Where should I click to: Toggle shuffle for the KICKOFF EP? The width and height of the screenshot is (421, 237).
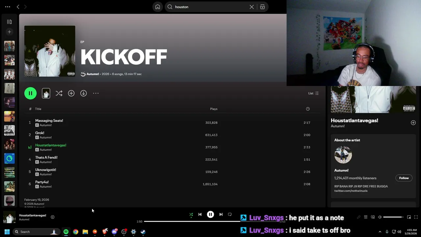tap(59, 93)
